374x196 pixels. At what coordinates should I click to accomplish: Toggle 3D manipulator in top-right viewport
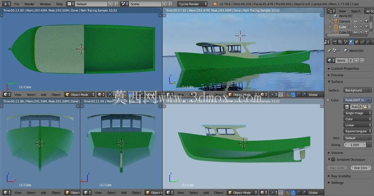(x=287, y=94)
